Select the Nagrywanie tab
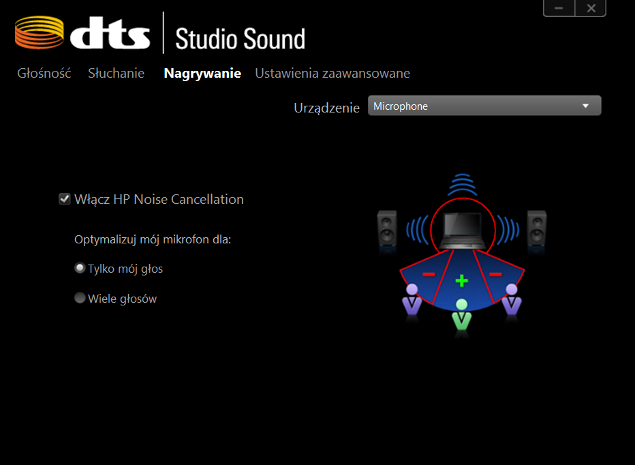Image resolution: width=635 pixels, height=465 pixels. pyautogui.click(x=202, y=74)
